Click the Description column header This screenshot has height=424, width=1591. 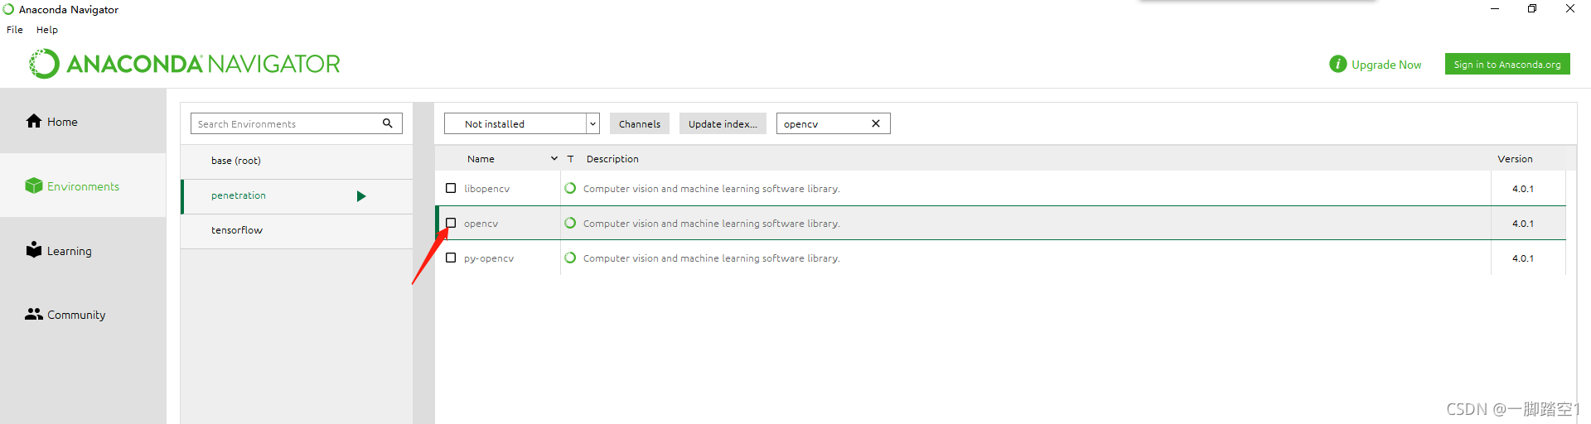coord(612,158)
